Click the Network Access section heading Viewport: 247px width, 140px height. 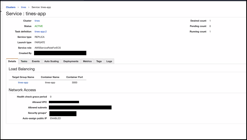pyautogui.click(x=22, y=90)
